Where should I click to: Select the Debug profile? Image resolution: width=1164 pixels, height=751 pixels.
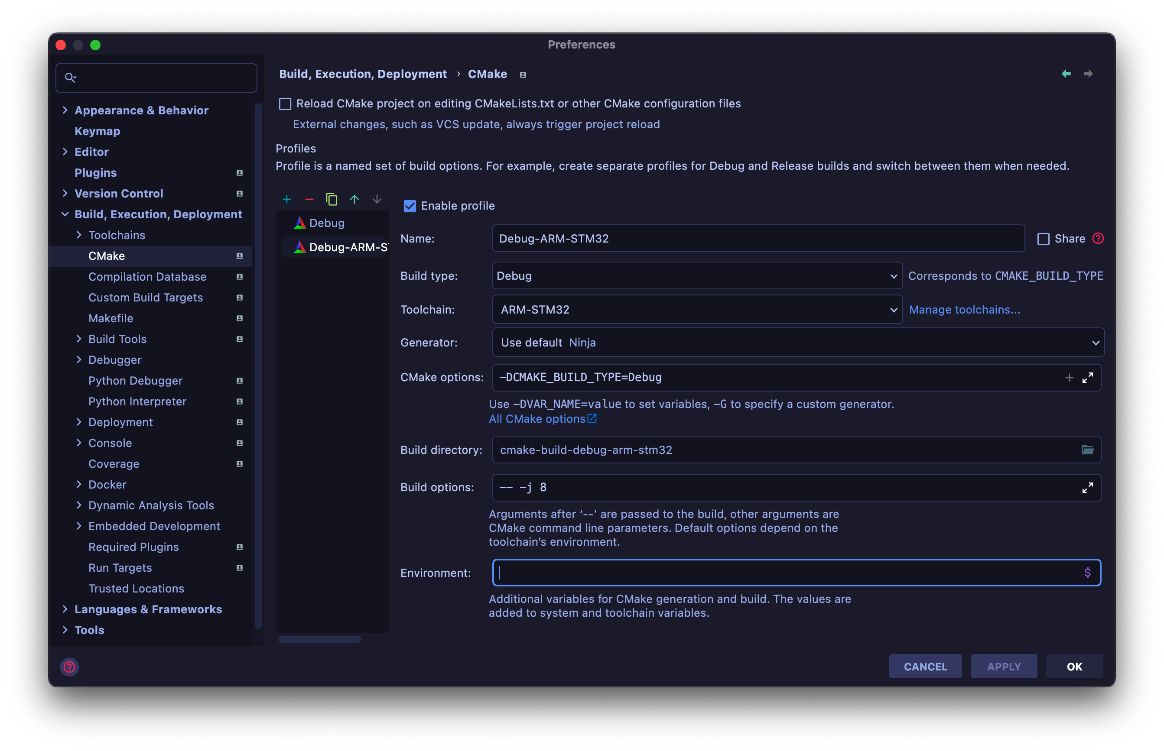click(x=327, y=223)
